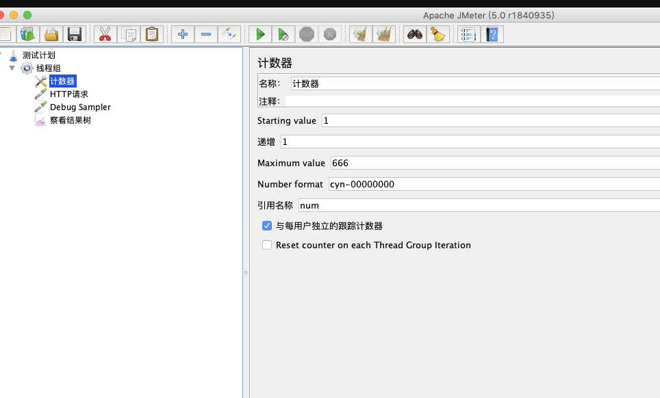Enable Reset counter on each Thread Group Iteration

[267, 245]
